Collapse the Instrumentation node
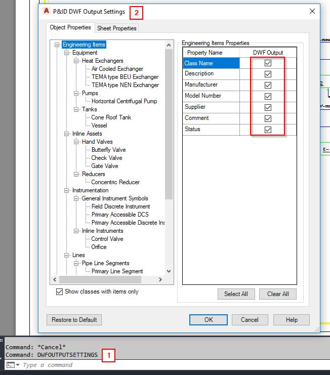330x375 pixels. pos(66,190)
